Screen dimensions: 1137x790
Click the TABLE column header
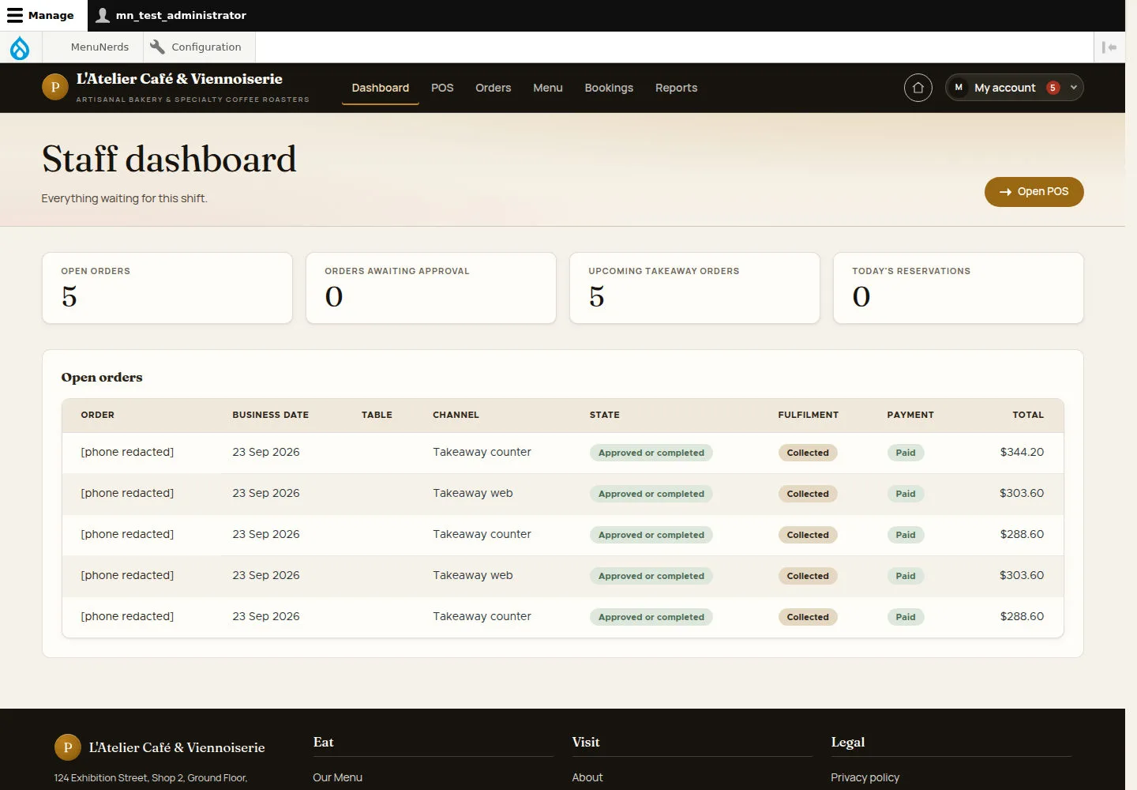pos(377,415)
